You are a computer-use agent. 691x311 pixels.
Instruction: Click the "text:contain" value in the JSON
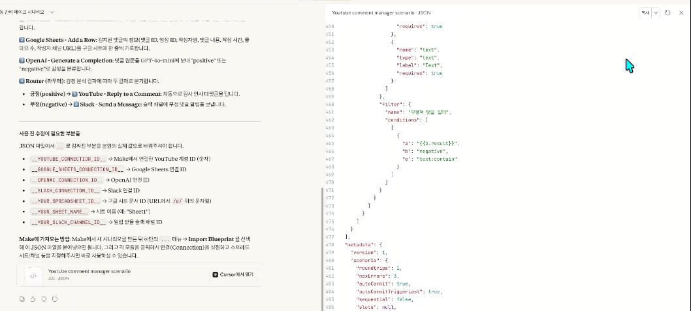[437, 159]
